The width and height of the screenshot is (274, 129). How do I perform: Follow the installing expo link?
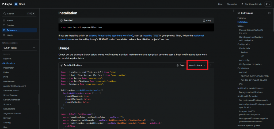tap(151, 36)
